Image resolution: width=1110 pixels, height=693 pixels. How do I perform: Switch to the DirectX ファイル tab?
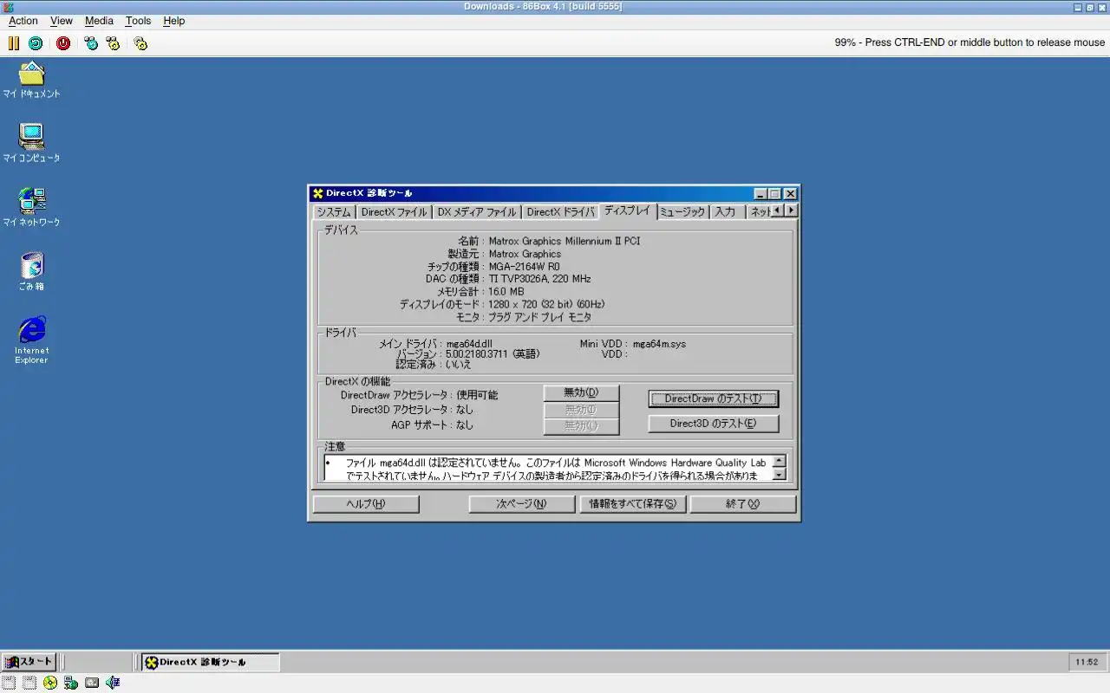click(394, 212)
